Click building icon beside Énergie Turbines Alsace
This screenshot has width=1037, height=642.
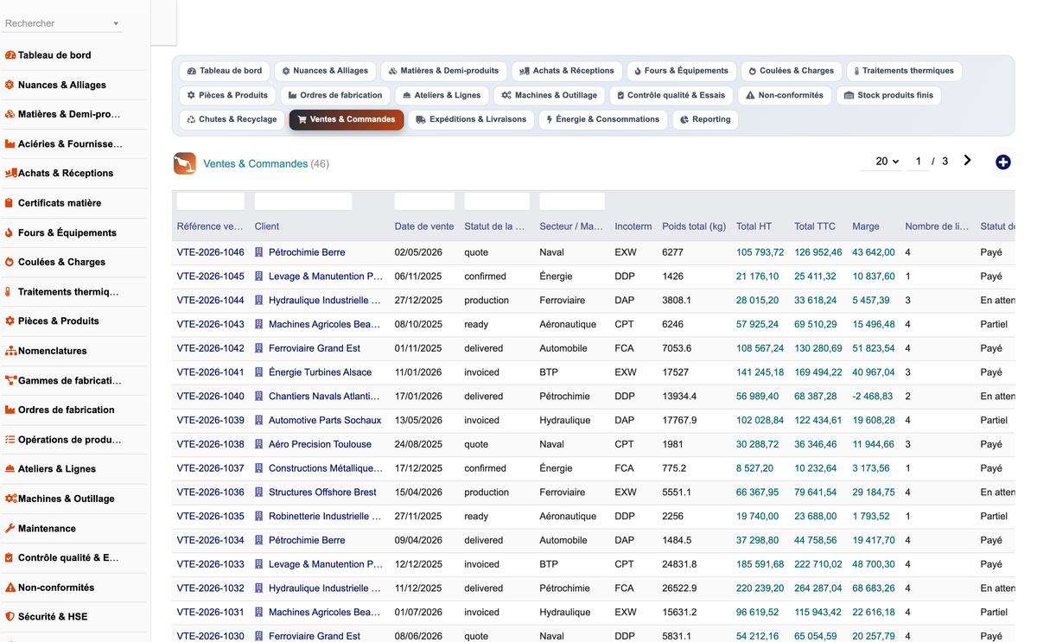coord(259,372)
